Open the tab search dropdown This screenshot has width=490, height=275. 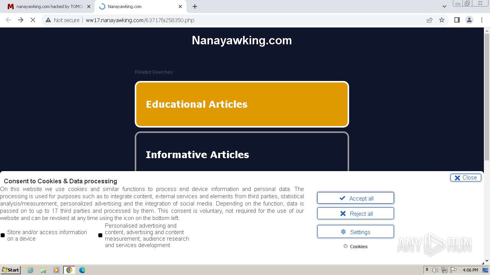[x=444, y=6]
